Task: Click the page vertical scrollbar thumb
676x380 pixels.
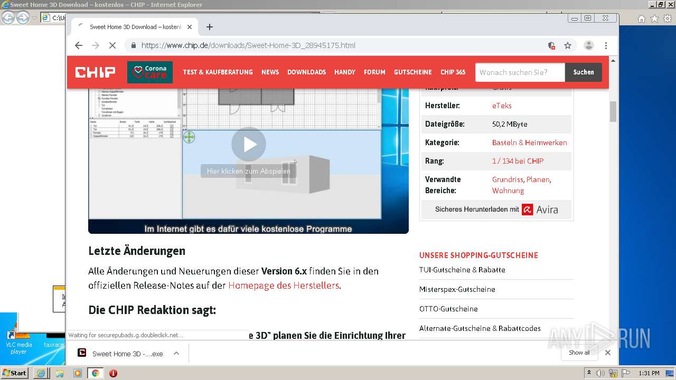Action: pos(613,111)
